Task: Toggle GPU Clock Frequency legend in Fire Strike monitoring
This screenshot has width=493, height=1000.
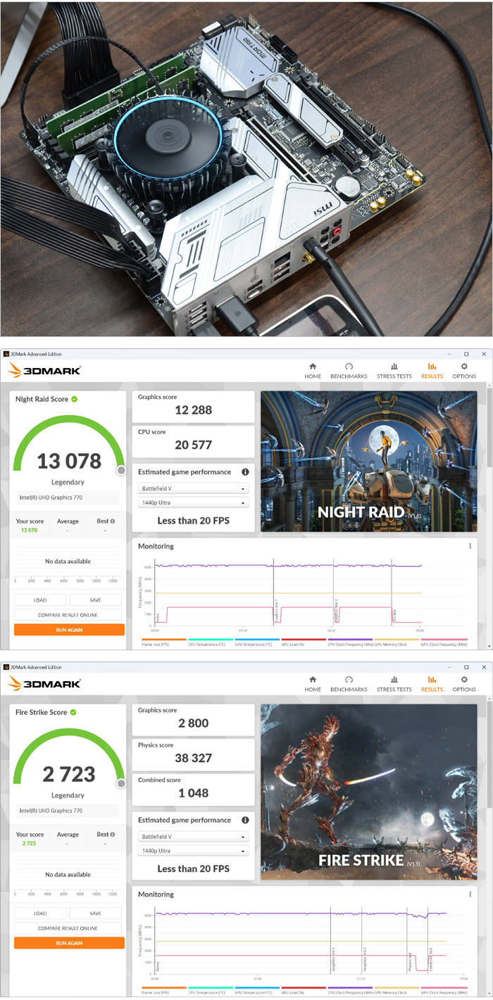Action: [x=444, y=991]
